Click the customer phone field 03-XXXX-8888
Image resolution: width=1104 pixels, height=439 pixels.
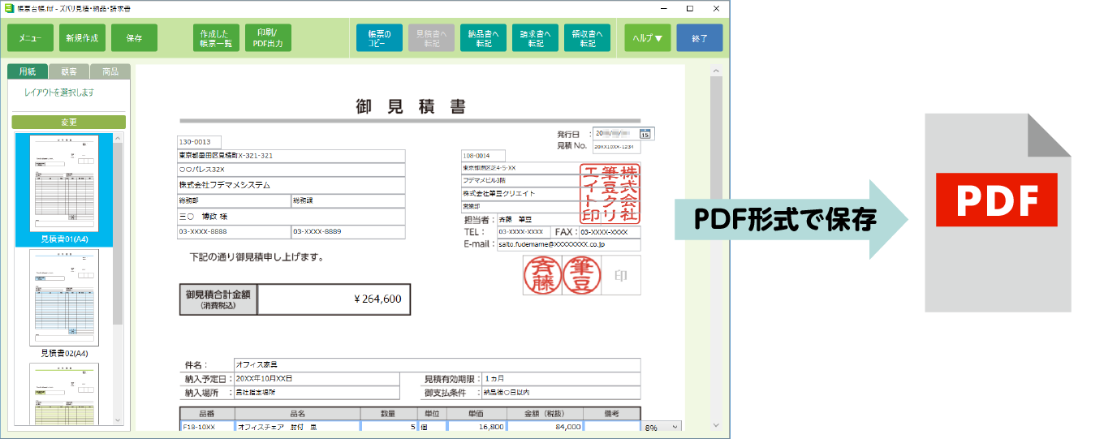pyautogui.click(x=234, y=232)
